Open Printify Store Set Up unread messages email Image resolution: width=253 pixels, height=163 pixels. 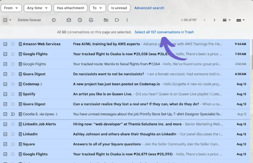click(147, 114)
